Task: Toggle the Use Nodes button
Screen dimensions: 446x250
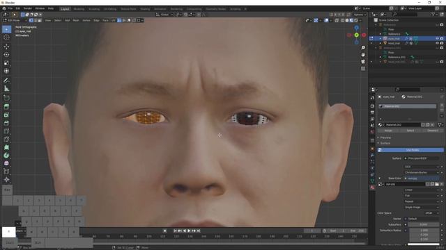Action: (x=410, y=150)
